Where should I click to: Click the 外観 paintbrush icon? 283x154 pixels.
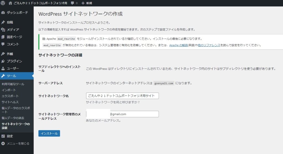[3, 54]
